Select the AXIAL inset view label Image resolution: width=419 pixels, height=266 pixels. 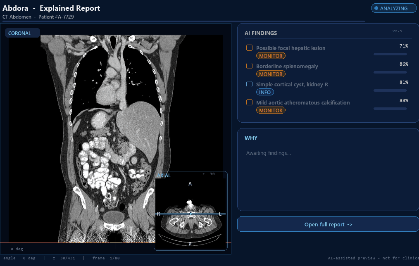coord(164,176)
